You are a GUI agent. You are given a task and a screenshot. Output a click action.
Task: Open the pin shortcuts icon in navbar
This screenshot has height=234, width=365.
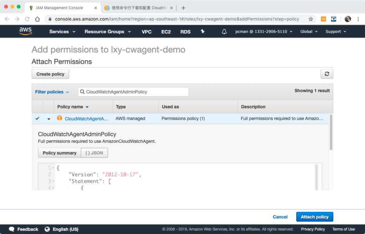tap(202, 31)
